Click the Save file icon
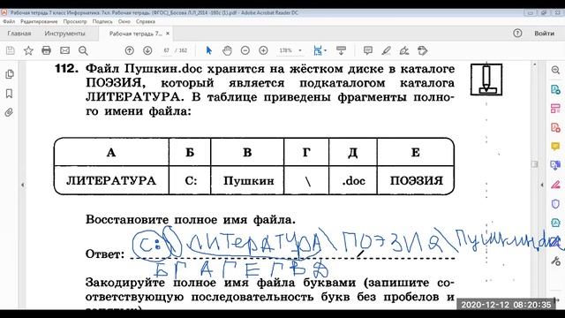 point(11,50)
